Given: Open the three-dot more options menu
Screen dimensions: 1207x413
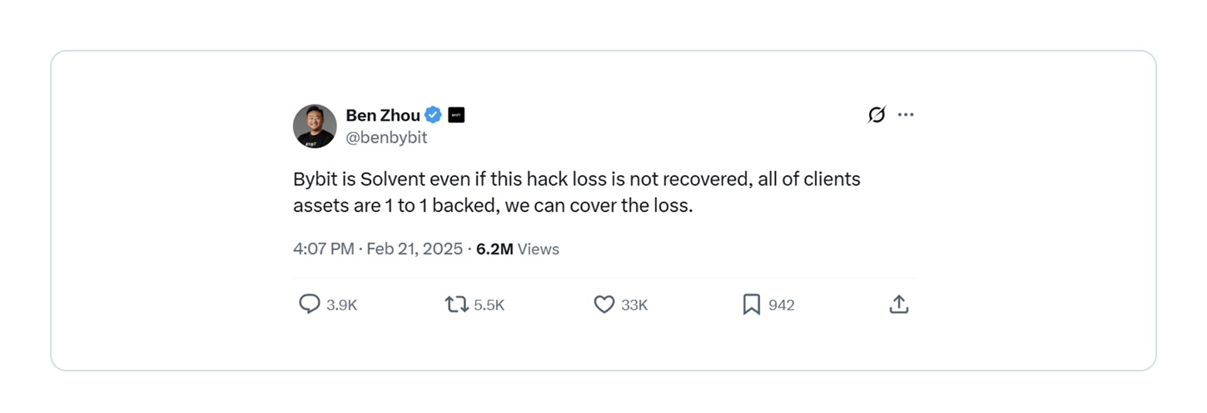Looking at the screenshot, I should click(x=906, y=115).
